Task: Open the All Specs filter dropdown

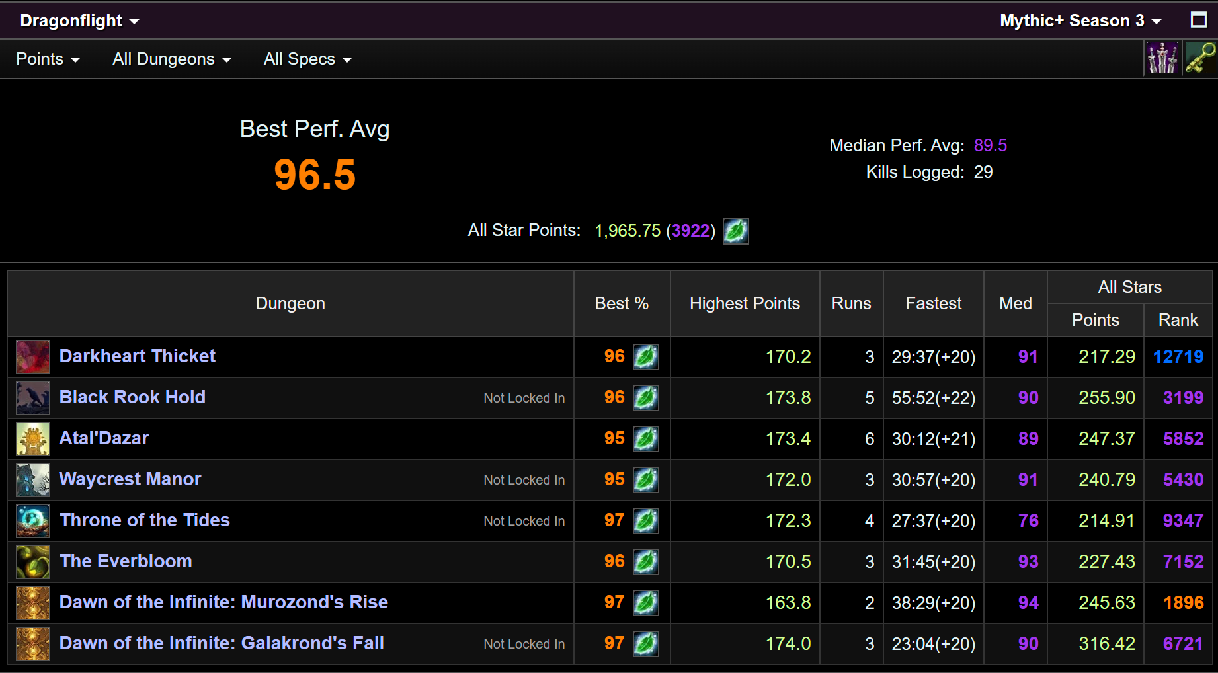Action: click(x=307, y=59)
